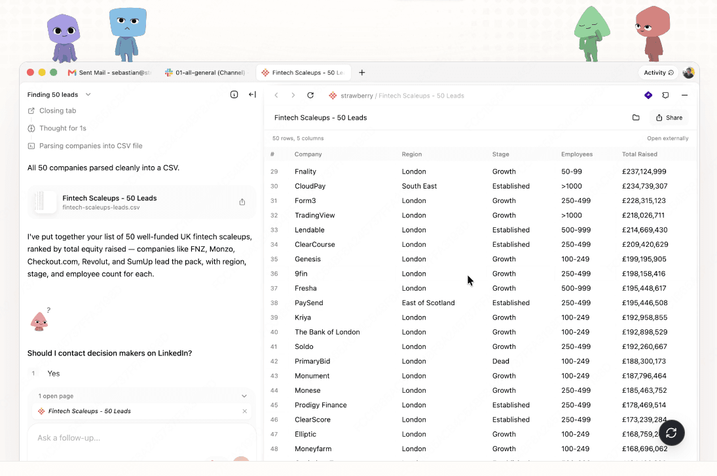The width and height of the screenshot is (717, 476).
Task: Switch to the 01-all-general Slack tab
Action: pos(206,72)
